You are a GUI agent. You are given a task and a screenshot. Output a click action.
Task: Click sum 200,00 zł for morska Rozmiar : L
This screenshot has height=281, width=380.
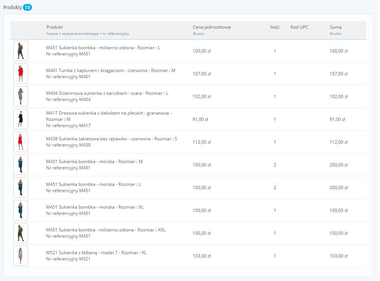338,187
